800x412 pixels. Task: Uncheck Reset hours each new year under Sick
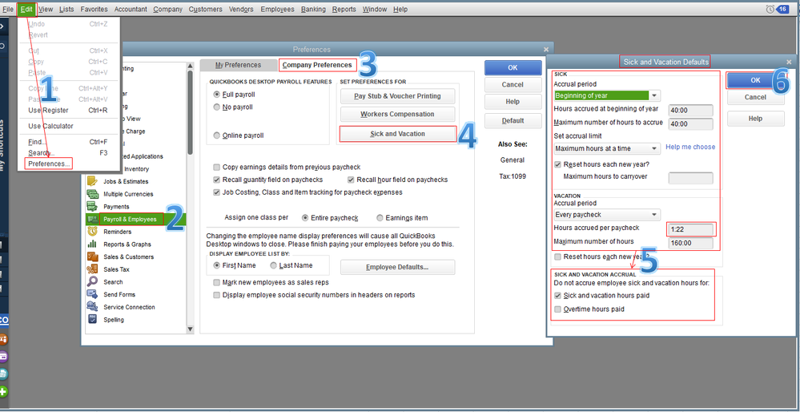[x=557, y=164]
